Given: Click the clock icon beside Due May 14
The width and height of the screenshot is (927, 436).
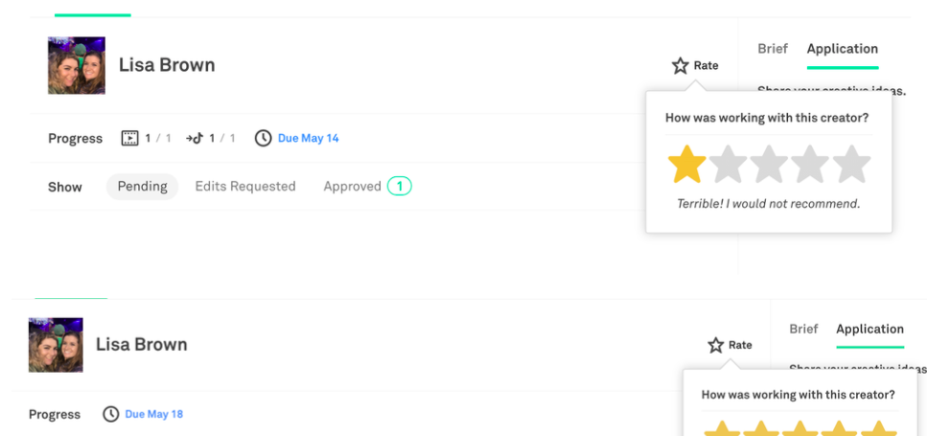Looking at the screenshot, I should coord(263,138).
